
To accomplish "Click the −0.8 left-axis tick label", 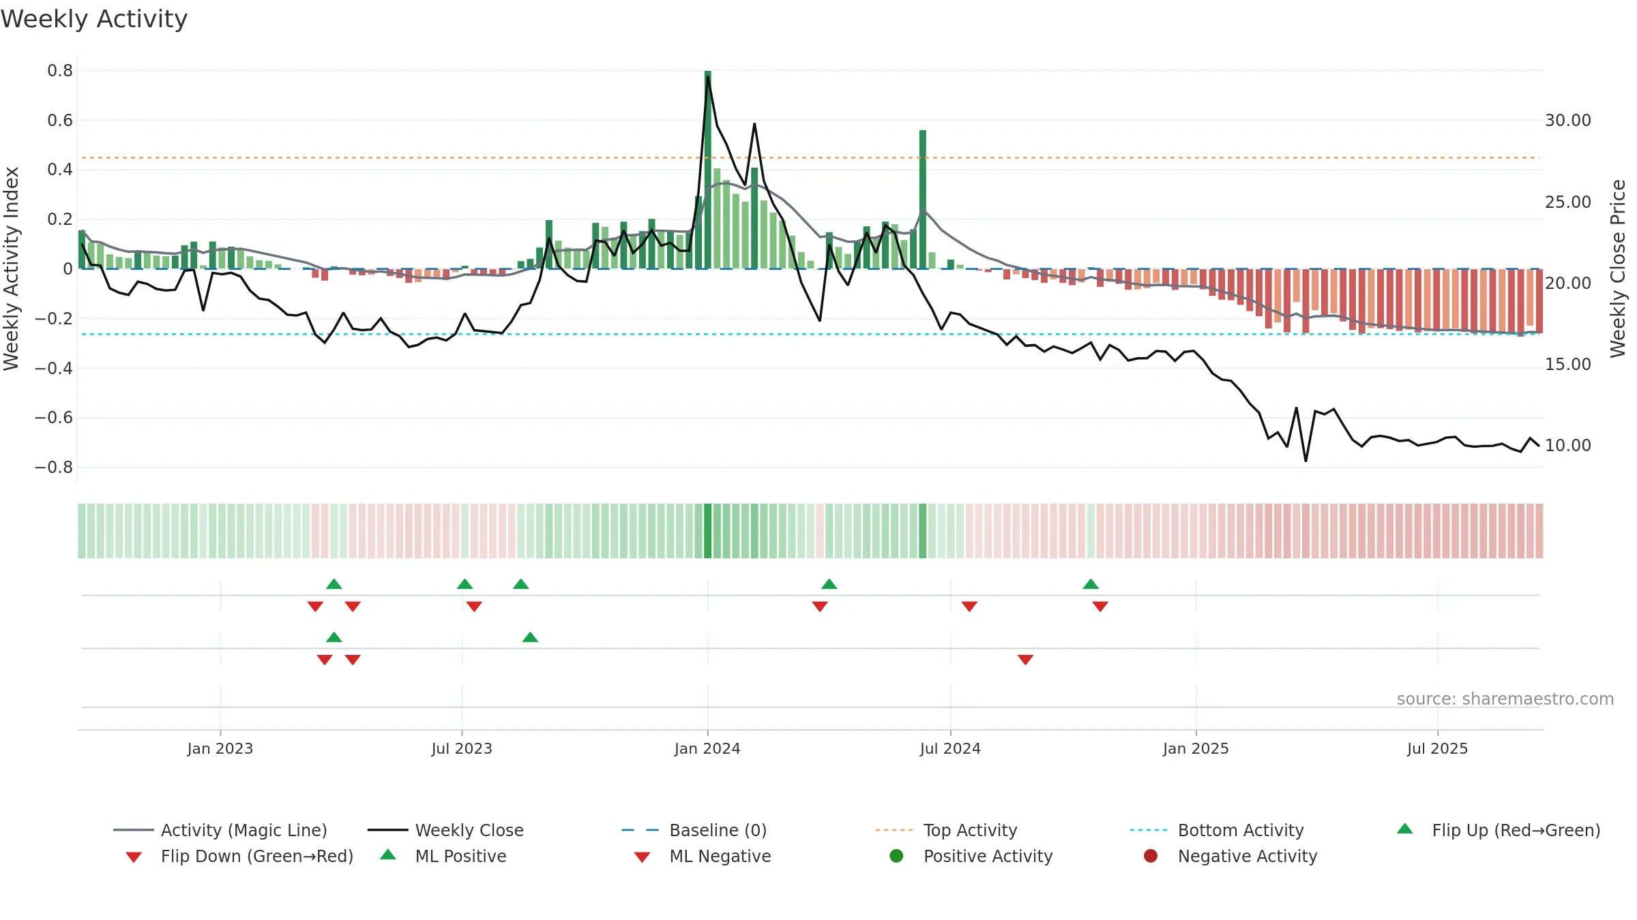I will point(54,467).
